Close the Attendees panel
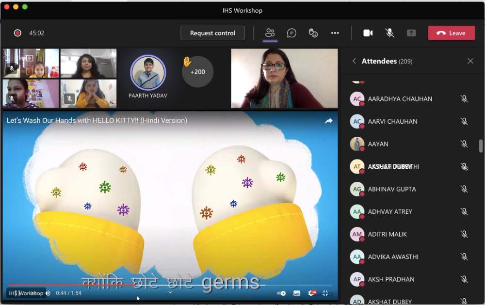The height and width of the screenshot is (305, 485). (x=470, y=61)
